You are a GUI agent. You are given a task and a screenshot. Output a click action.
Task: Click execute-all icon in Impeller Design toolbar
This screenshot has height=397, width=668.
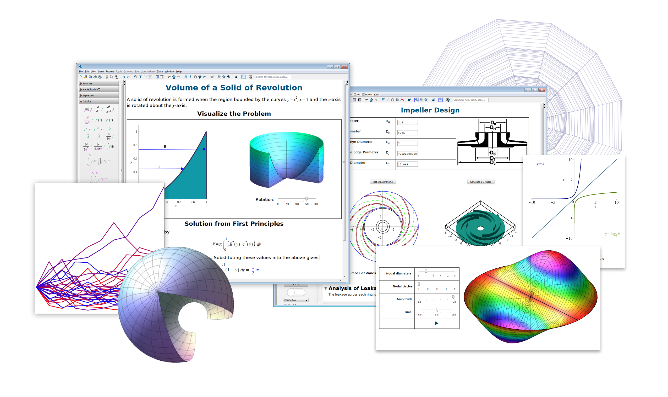click(x=383, y=100)
